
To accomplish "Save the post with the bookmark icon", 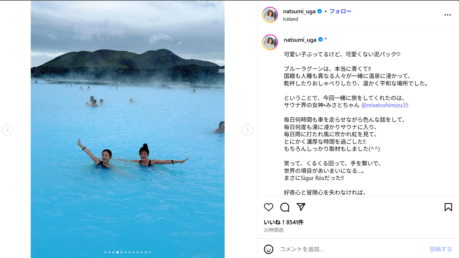I will [448, 207].
